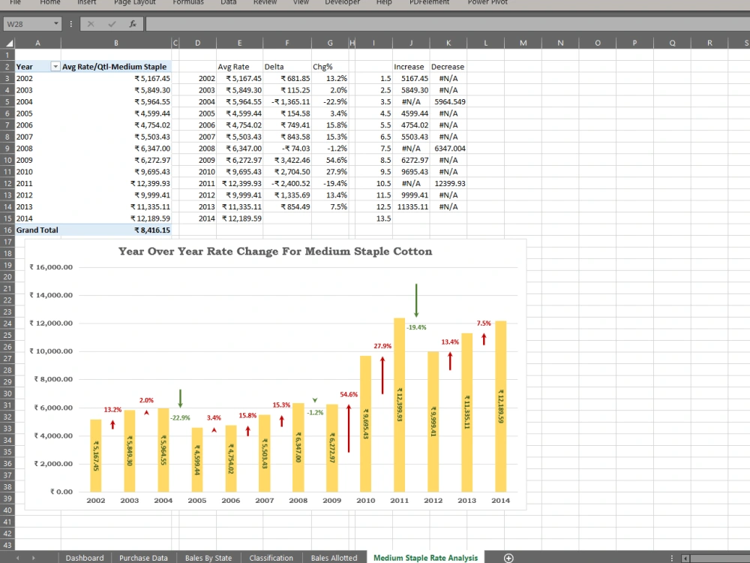Click the Cancel entry icon in formula bar

click(x=91, y=23)
